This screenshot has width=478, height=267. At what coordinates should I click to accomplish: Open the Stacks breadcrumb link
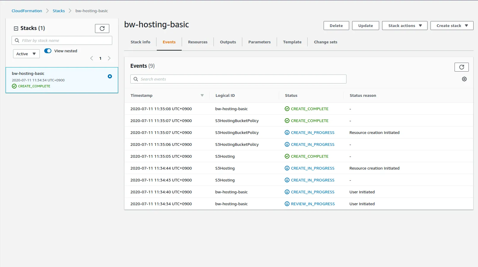pos(59,11)
